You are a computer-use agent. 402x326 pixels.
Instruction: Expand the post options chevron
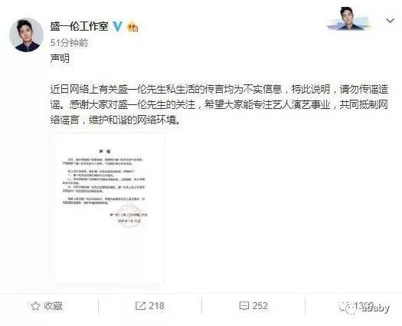click(x=390, y=21)
